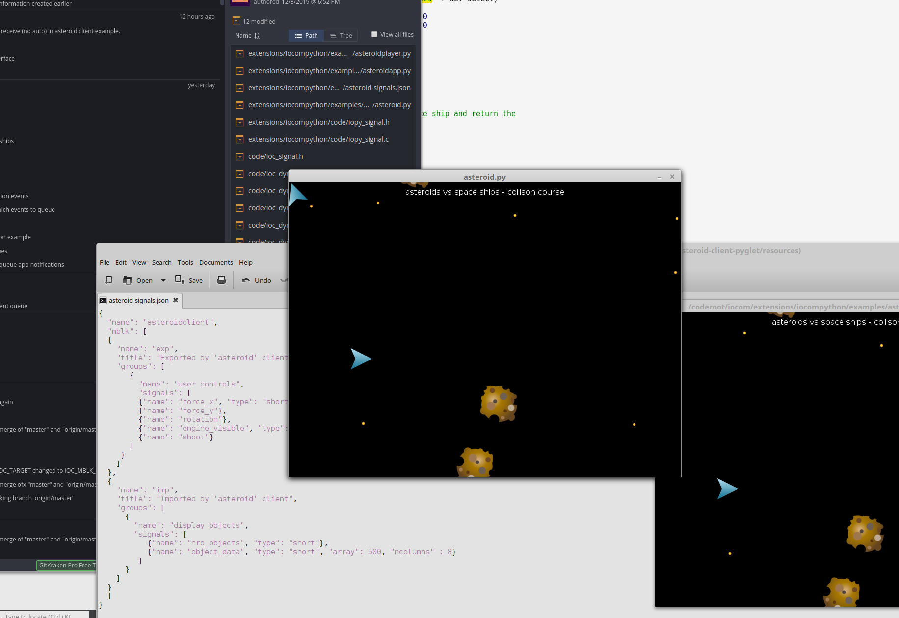Viewport: 899px width, 618px height.
Task: Switch to Path view in GitKraken
Action: point(306,35)
